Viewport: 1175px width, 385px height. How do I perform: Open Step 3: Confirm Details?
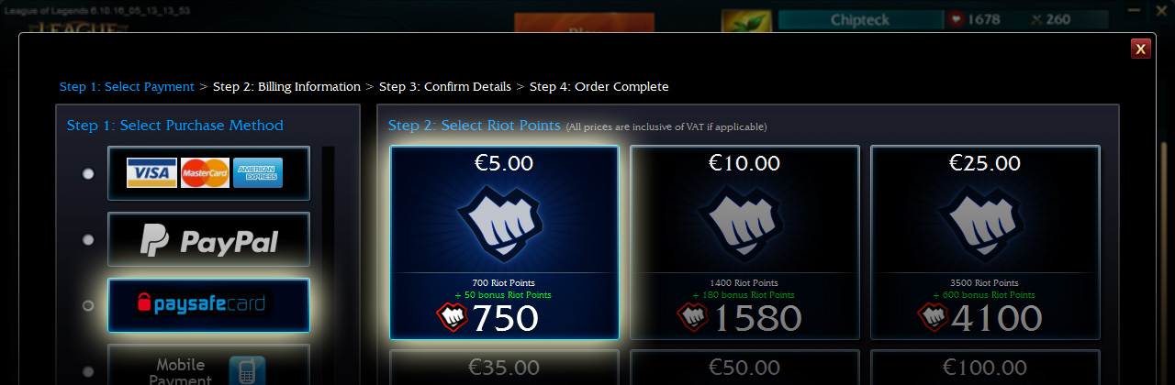coord(445,87)
